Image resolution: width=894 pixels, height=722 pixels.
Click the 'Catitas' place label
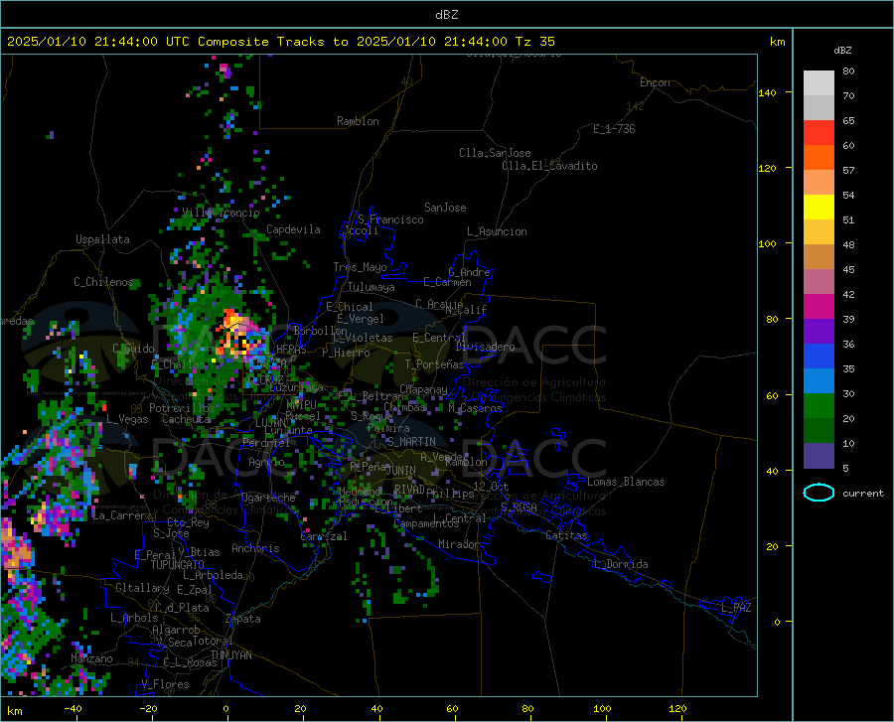point(567,535)
